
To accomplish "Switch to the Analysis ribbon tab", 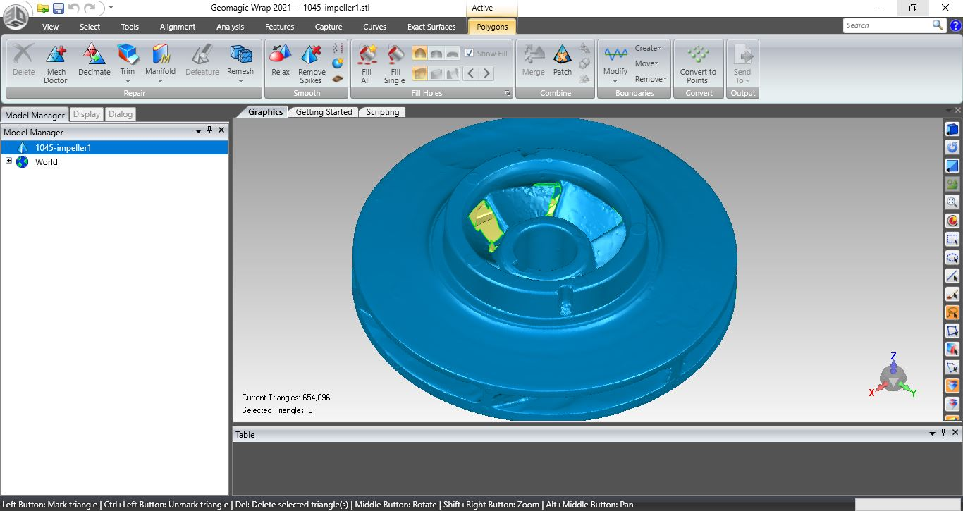I will [x=230, y=27].
